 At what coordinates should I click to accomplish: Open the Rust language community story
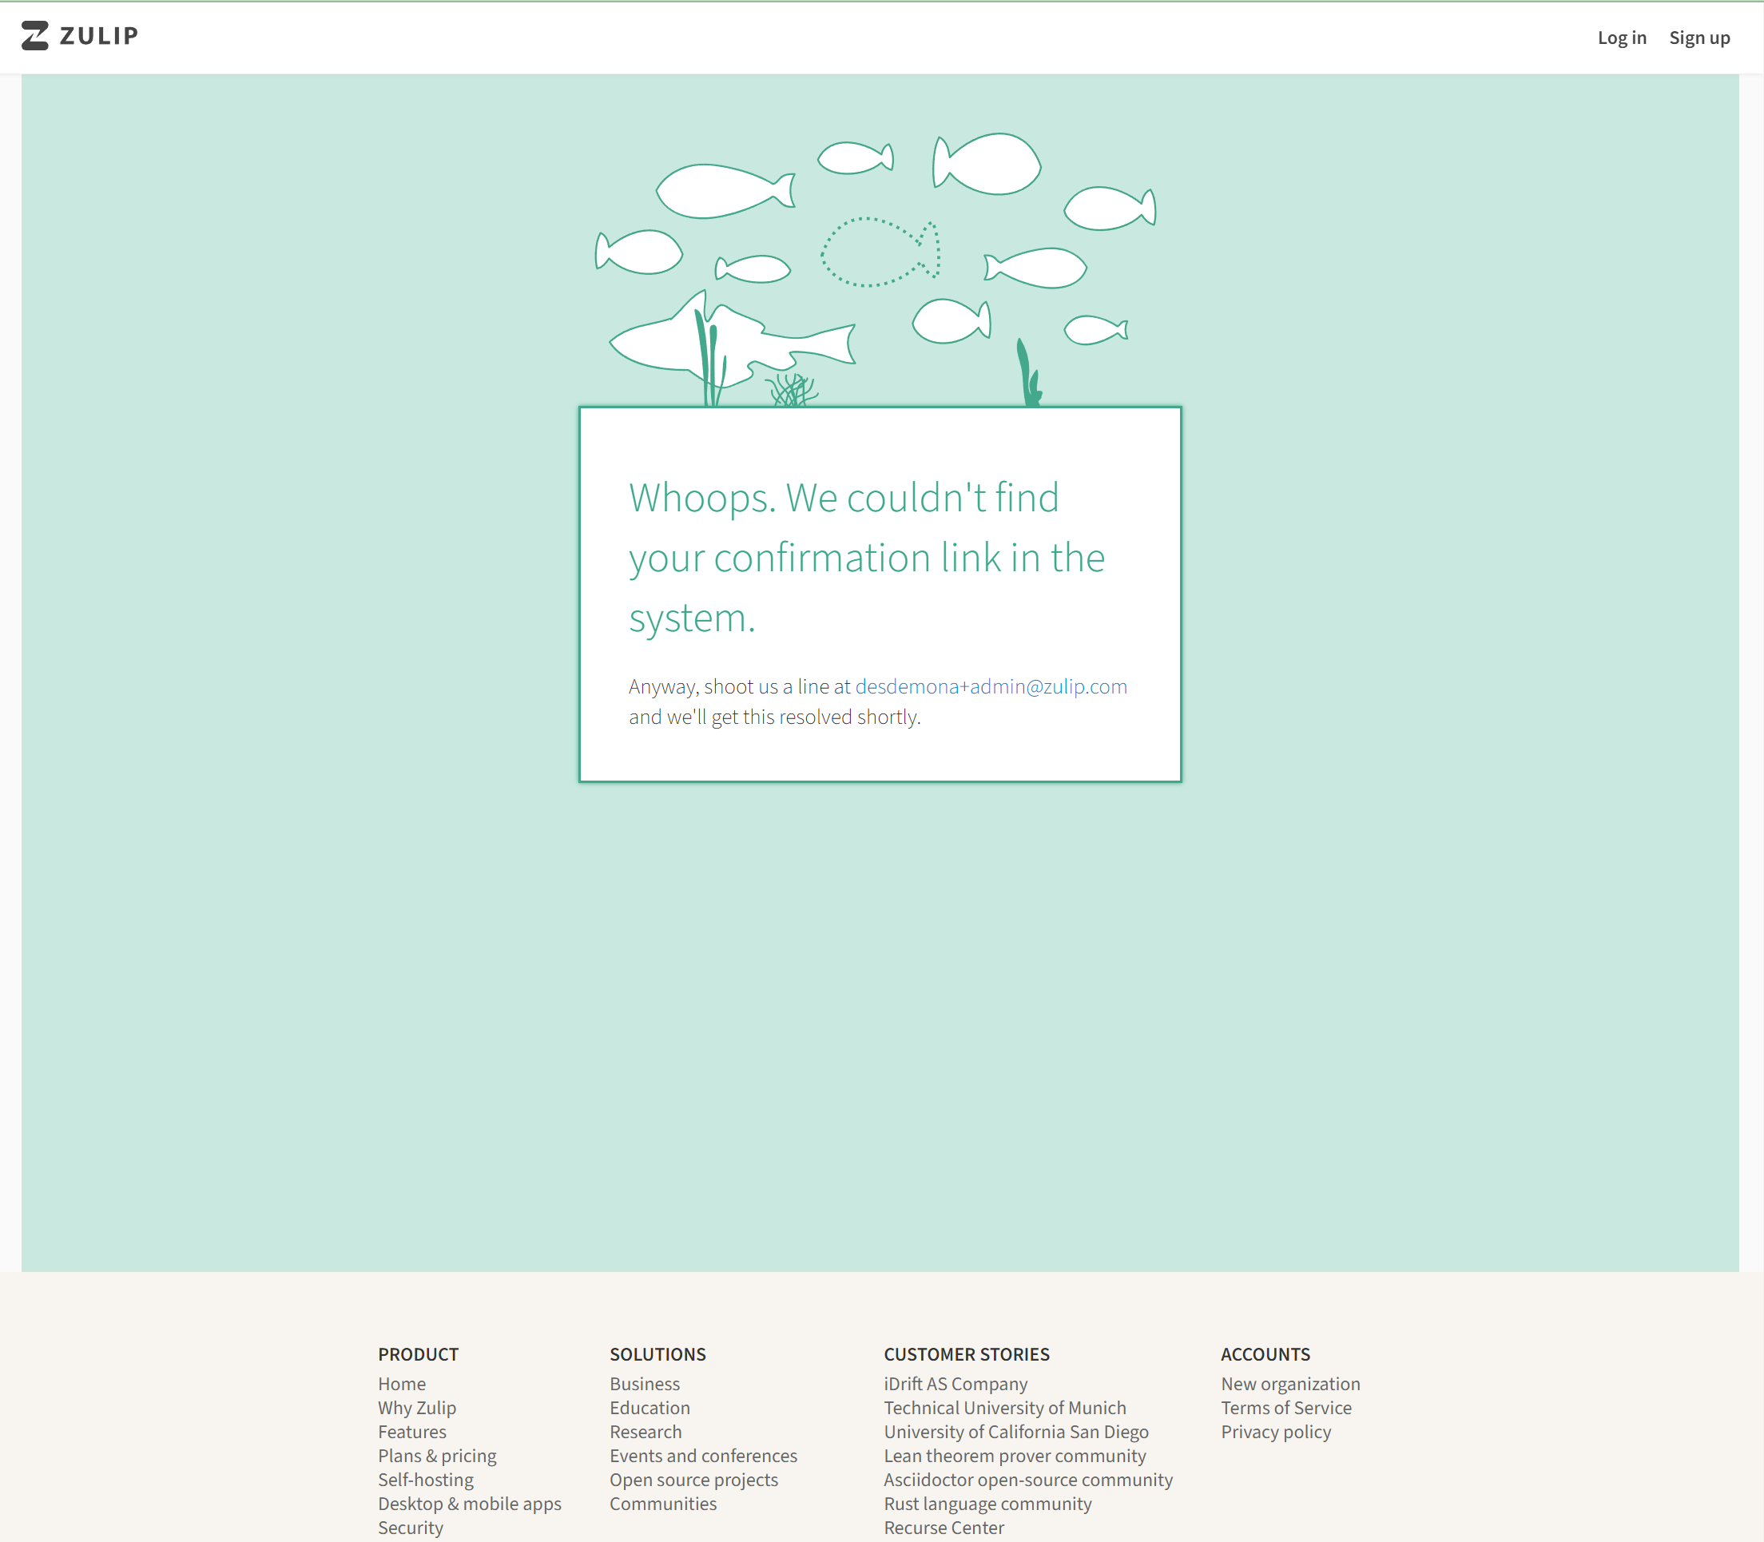coord(987,1504)
